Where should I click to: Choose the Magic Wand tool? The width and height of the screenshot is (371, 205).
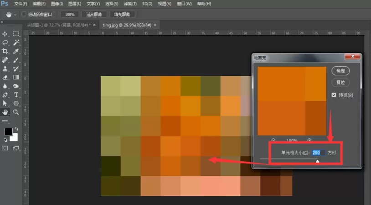pos(16,42)
